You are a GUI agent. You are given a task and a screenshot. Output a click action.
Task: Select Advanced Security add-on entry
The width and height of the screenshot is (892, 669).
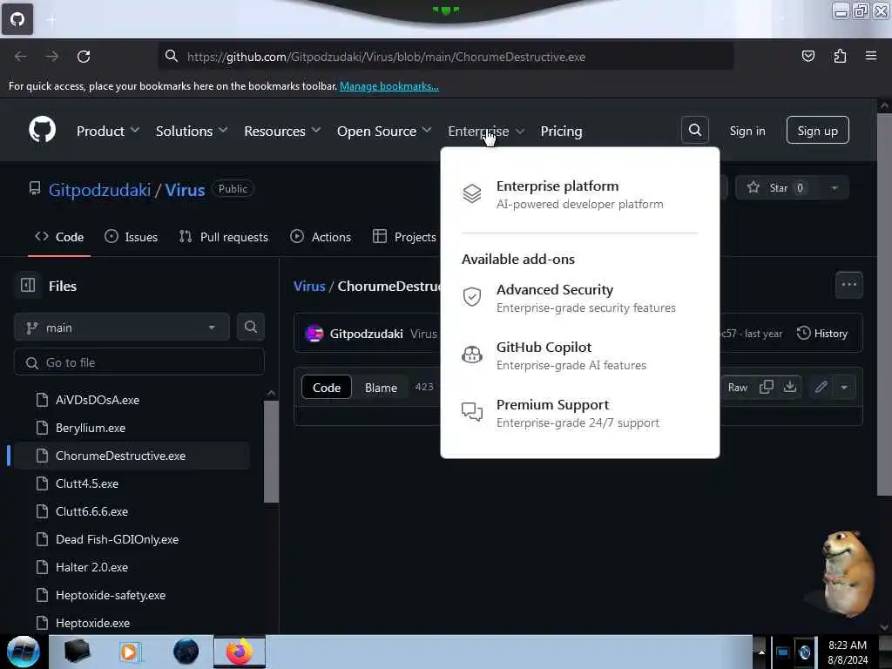(579, 298)
